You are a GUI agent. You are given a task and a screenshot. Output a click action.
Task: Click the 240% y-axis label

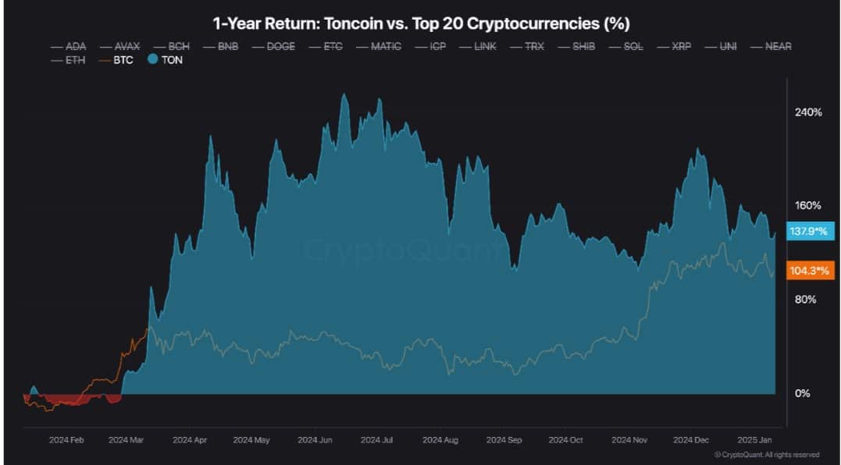click(x=807, y=112)
